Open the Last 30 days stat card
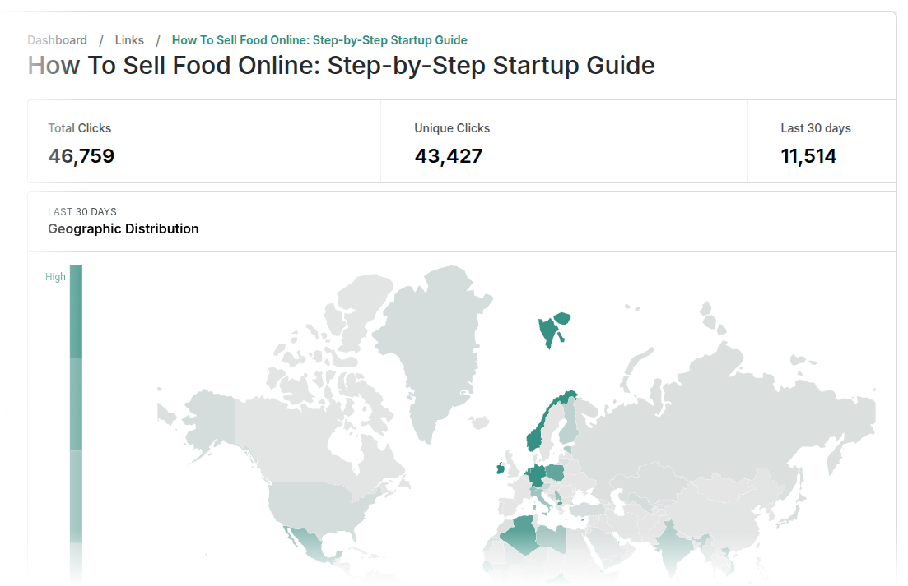 (x=821, y=141)
